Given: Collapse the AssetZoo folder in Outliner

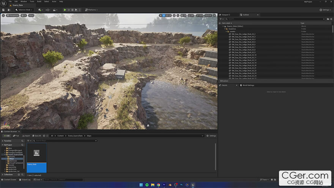Looking at the screenshot, I should click(225, 29).
